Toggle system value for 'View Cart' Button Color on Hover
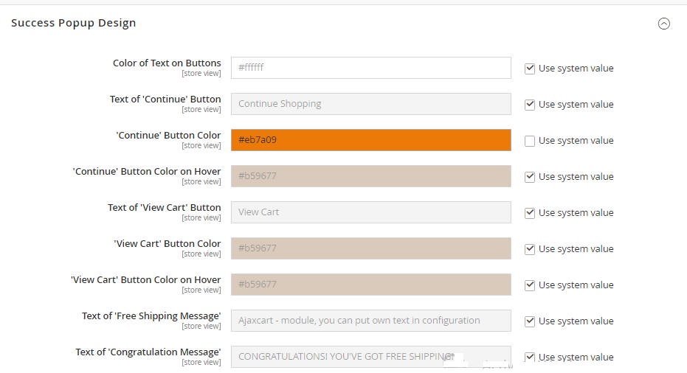The image size is (687, 373). pyautogui.click(x=530, y=285)
